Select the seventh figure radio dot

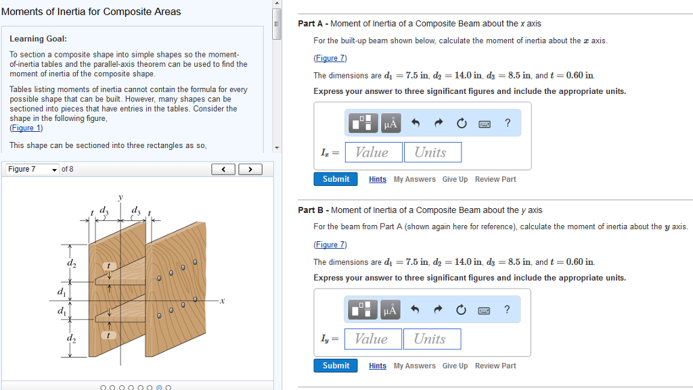[159, 387]
